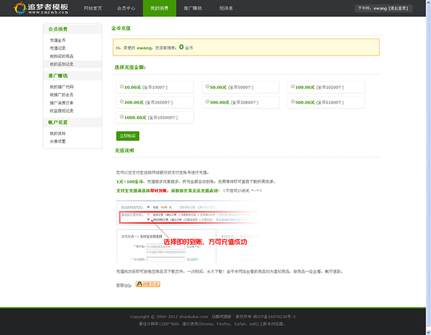
Task: Go to the 会员中心 navigation tab
Action: tap(126, 9)
